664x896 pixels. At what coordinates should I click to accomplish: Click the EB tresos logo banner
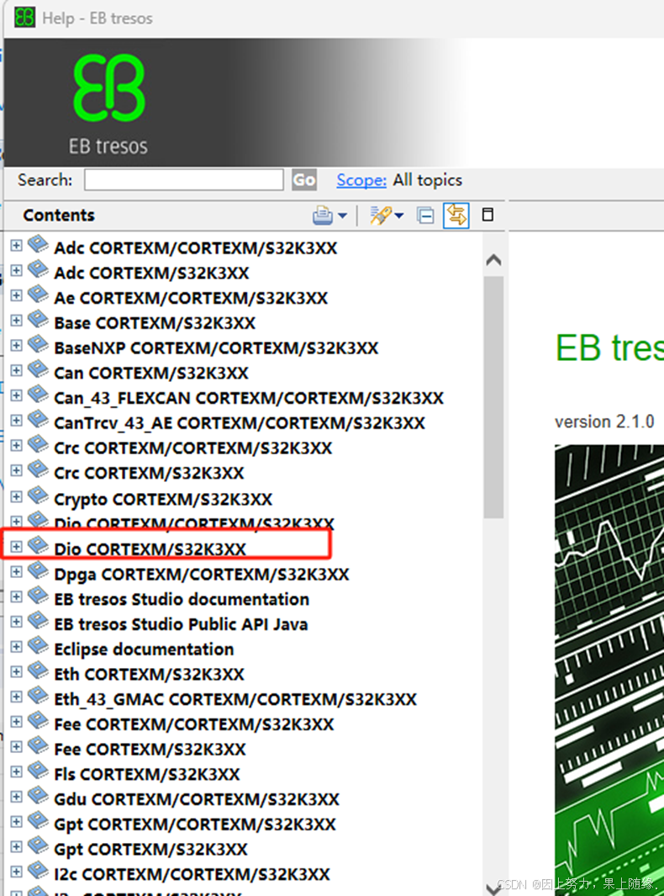109,104
